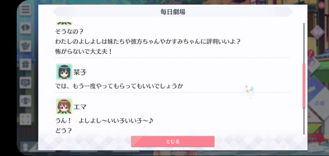Click the character icon at bottom left corner
This screenshot has width=329, height=156.
(x=26, y=146)
